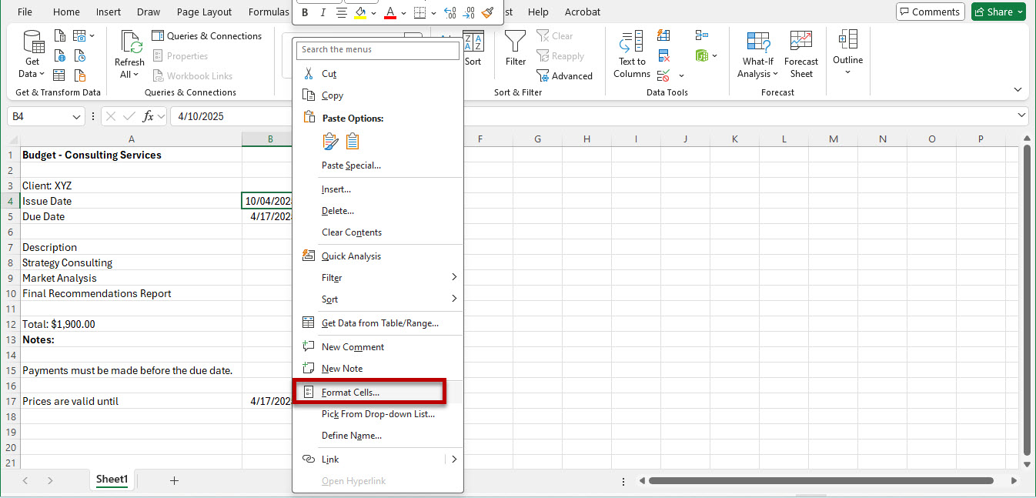This screenshot has height=498, width=1036.
Task: Choose Quick Analysis in context menu
Action: tap(378, 256)
